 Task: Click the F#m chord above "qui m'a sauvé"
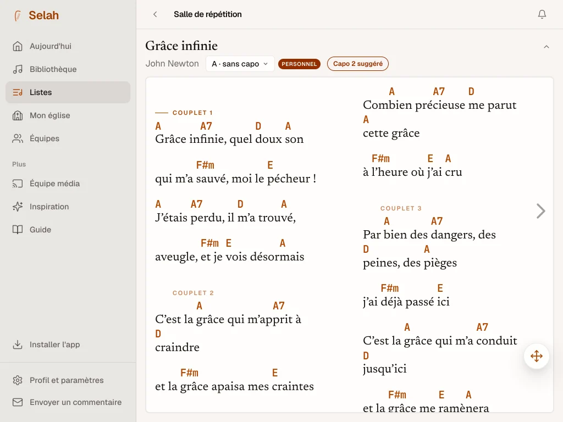(205, 165)
